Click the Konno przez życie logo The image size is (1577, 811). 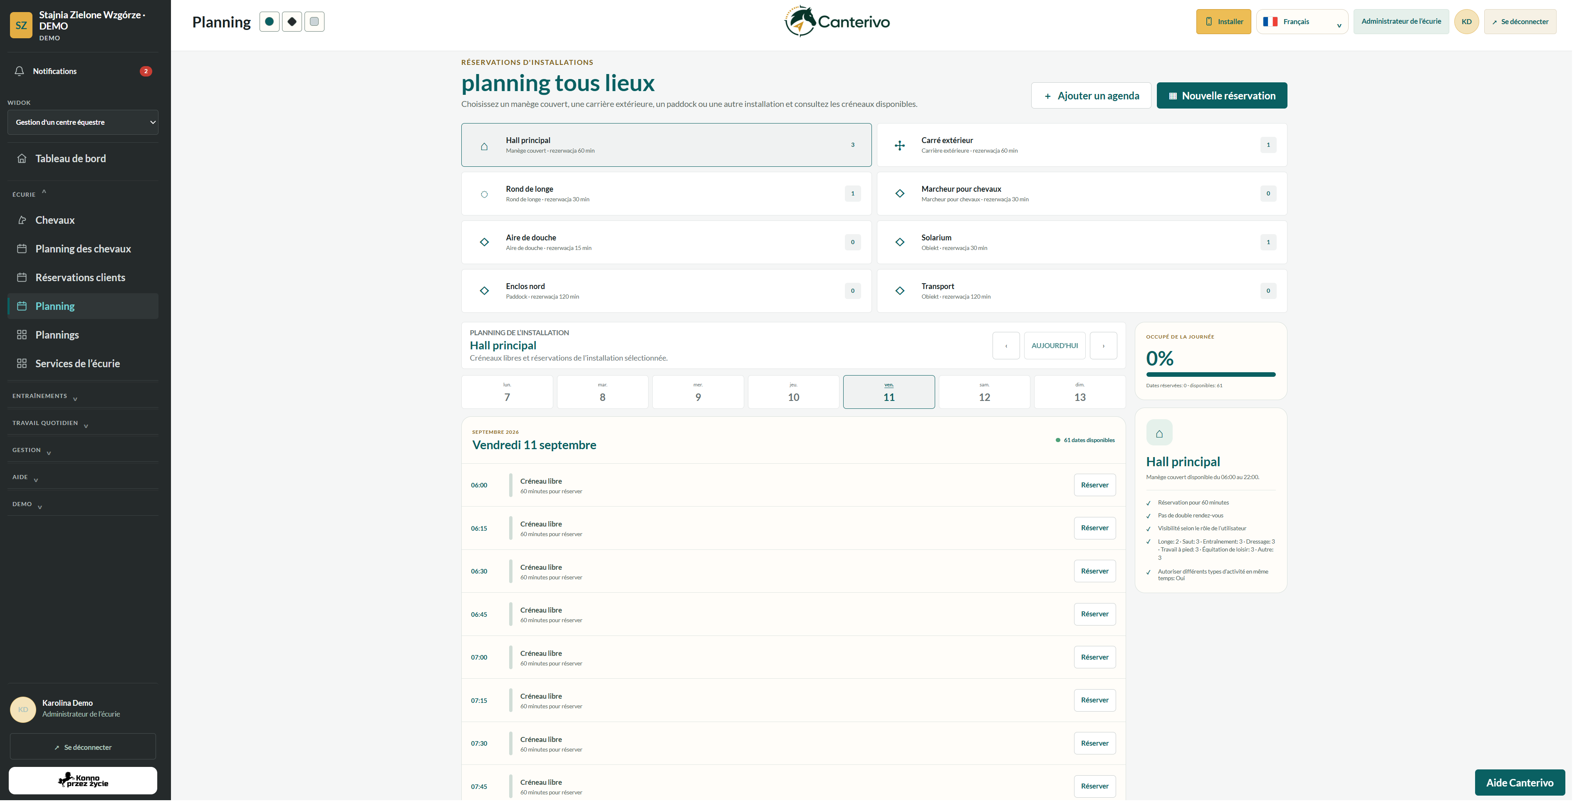(x=83, y=780)
